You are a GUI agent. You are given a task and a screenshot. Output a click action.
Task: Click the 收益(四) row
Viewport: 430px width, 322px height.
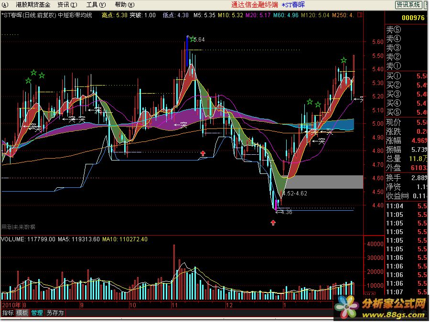tap(407, 196)
